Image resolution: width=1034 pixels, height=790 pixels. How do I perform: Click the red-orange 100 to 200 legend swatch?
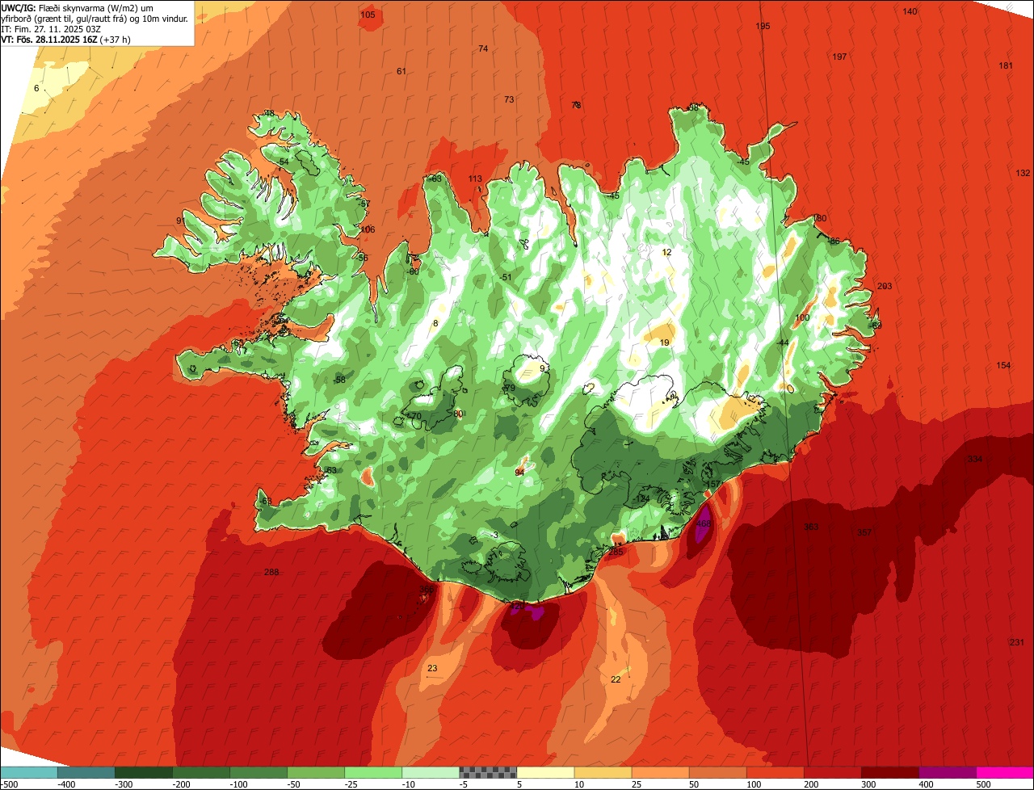click(775, 772)
